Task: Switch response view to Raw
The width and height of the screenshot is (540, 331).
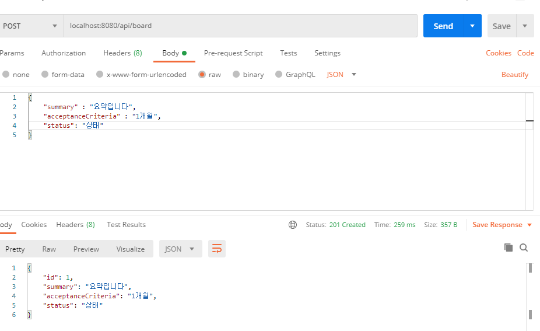Action: pyautogui.click(x=49, y=249)
